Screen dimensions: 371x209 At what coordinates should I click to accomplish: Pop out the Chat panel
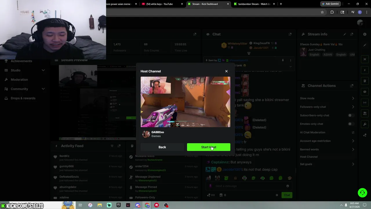tap(290, 34)
